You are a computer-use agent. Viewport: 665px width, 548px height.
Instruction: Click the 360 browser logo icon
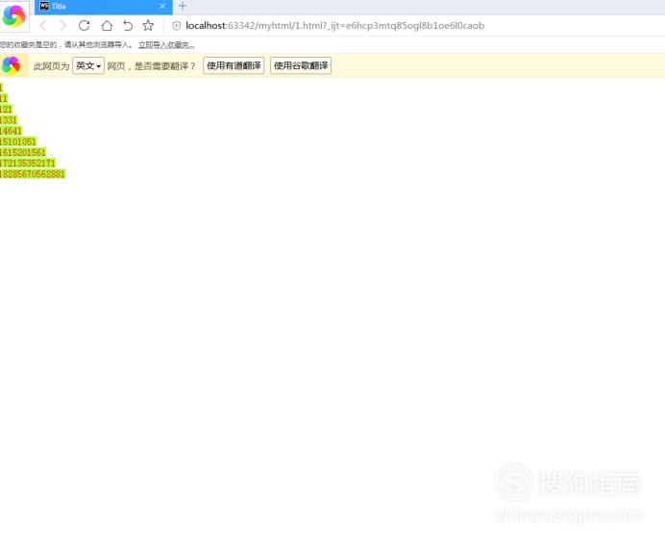(x=13, y=16)
